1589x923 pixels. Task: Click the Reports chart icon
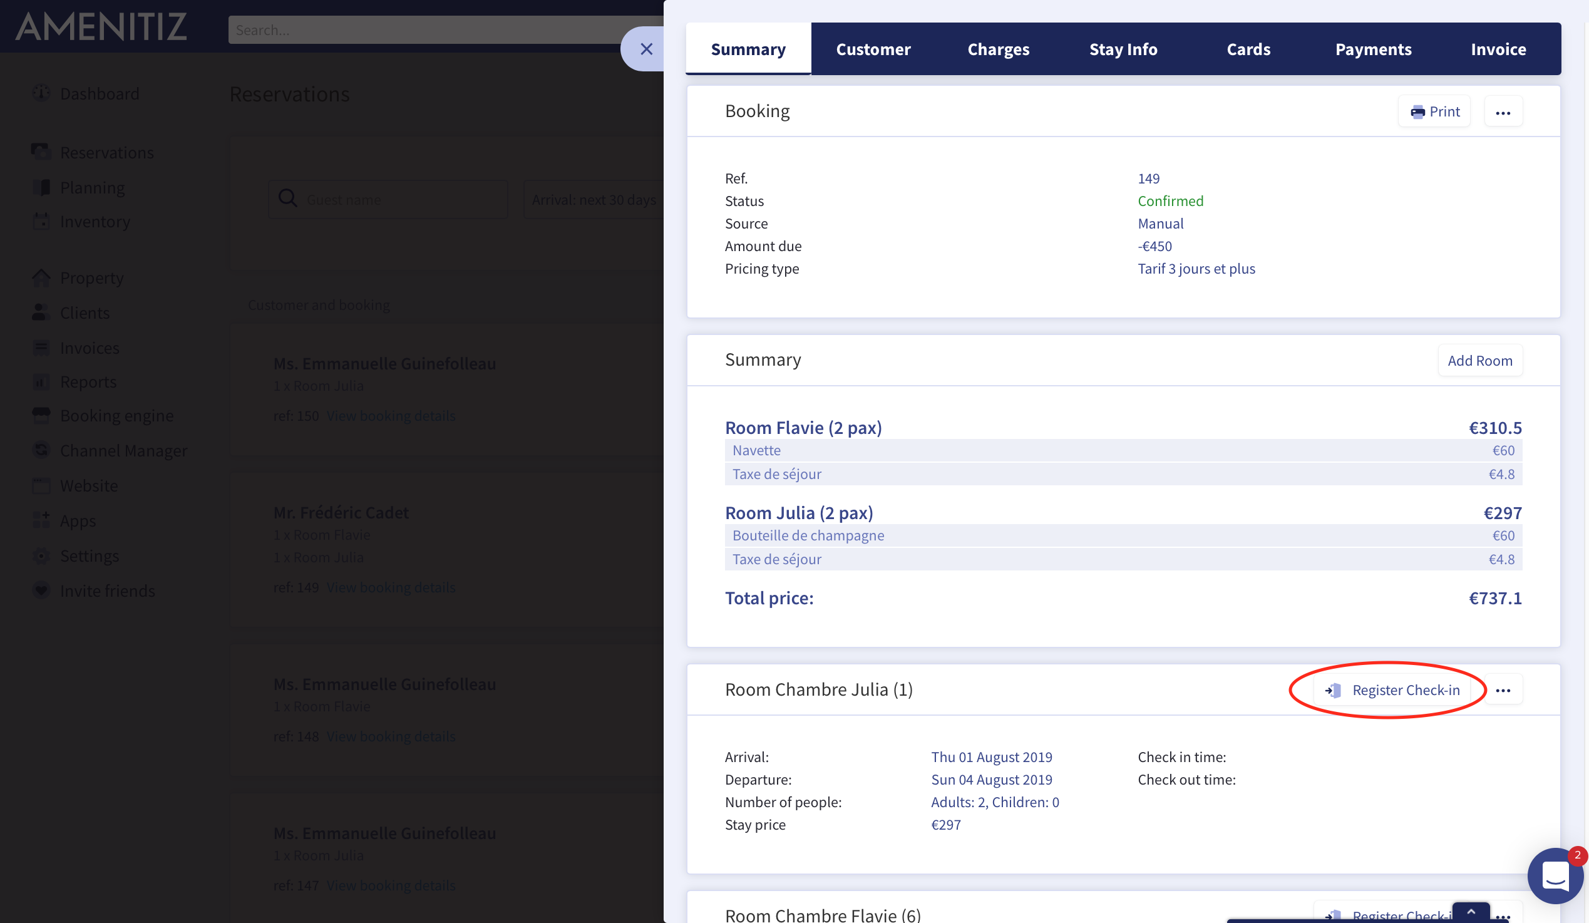pos(41,381)
